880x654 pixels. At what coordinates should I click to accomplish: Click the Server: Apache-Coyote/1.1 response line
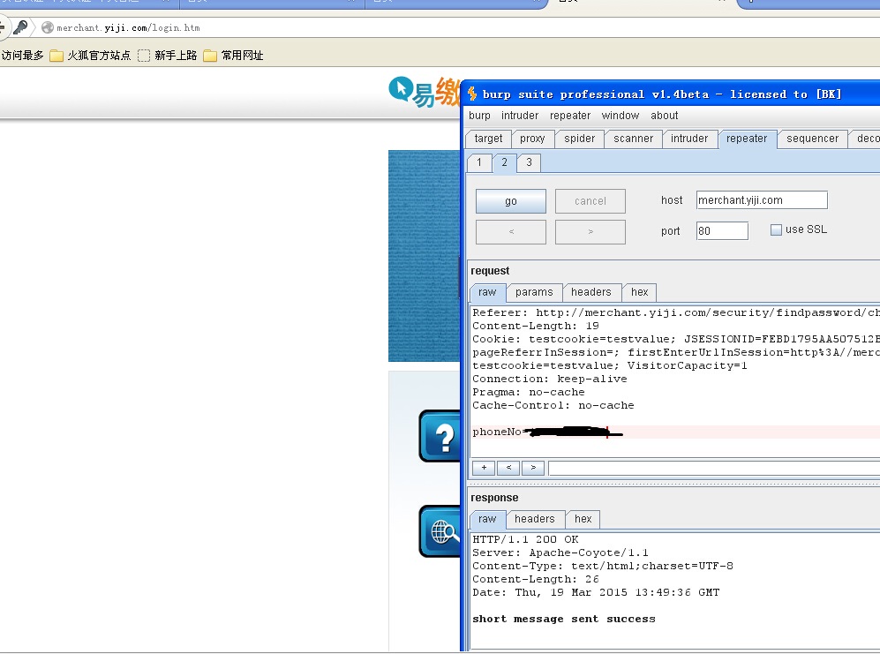(x=560, y=553)
